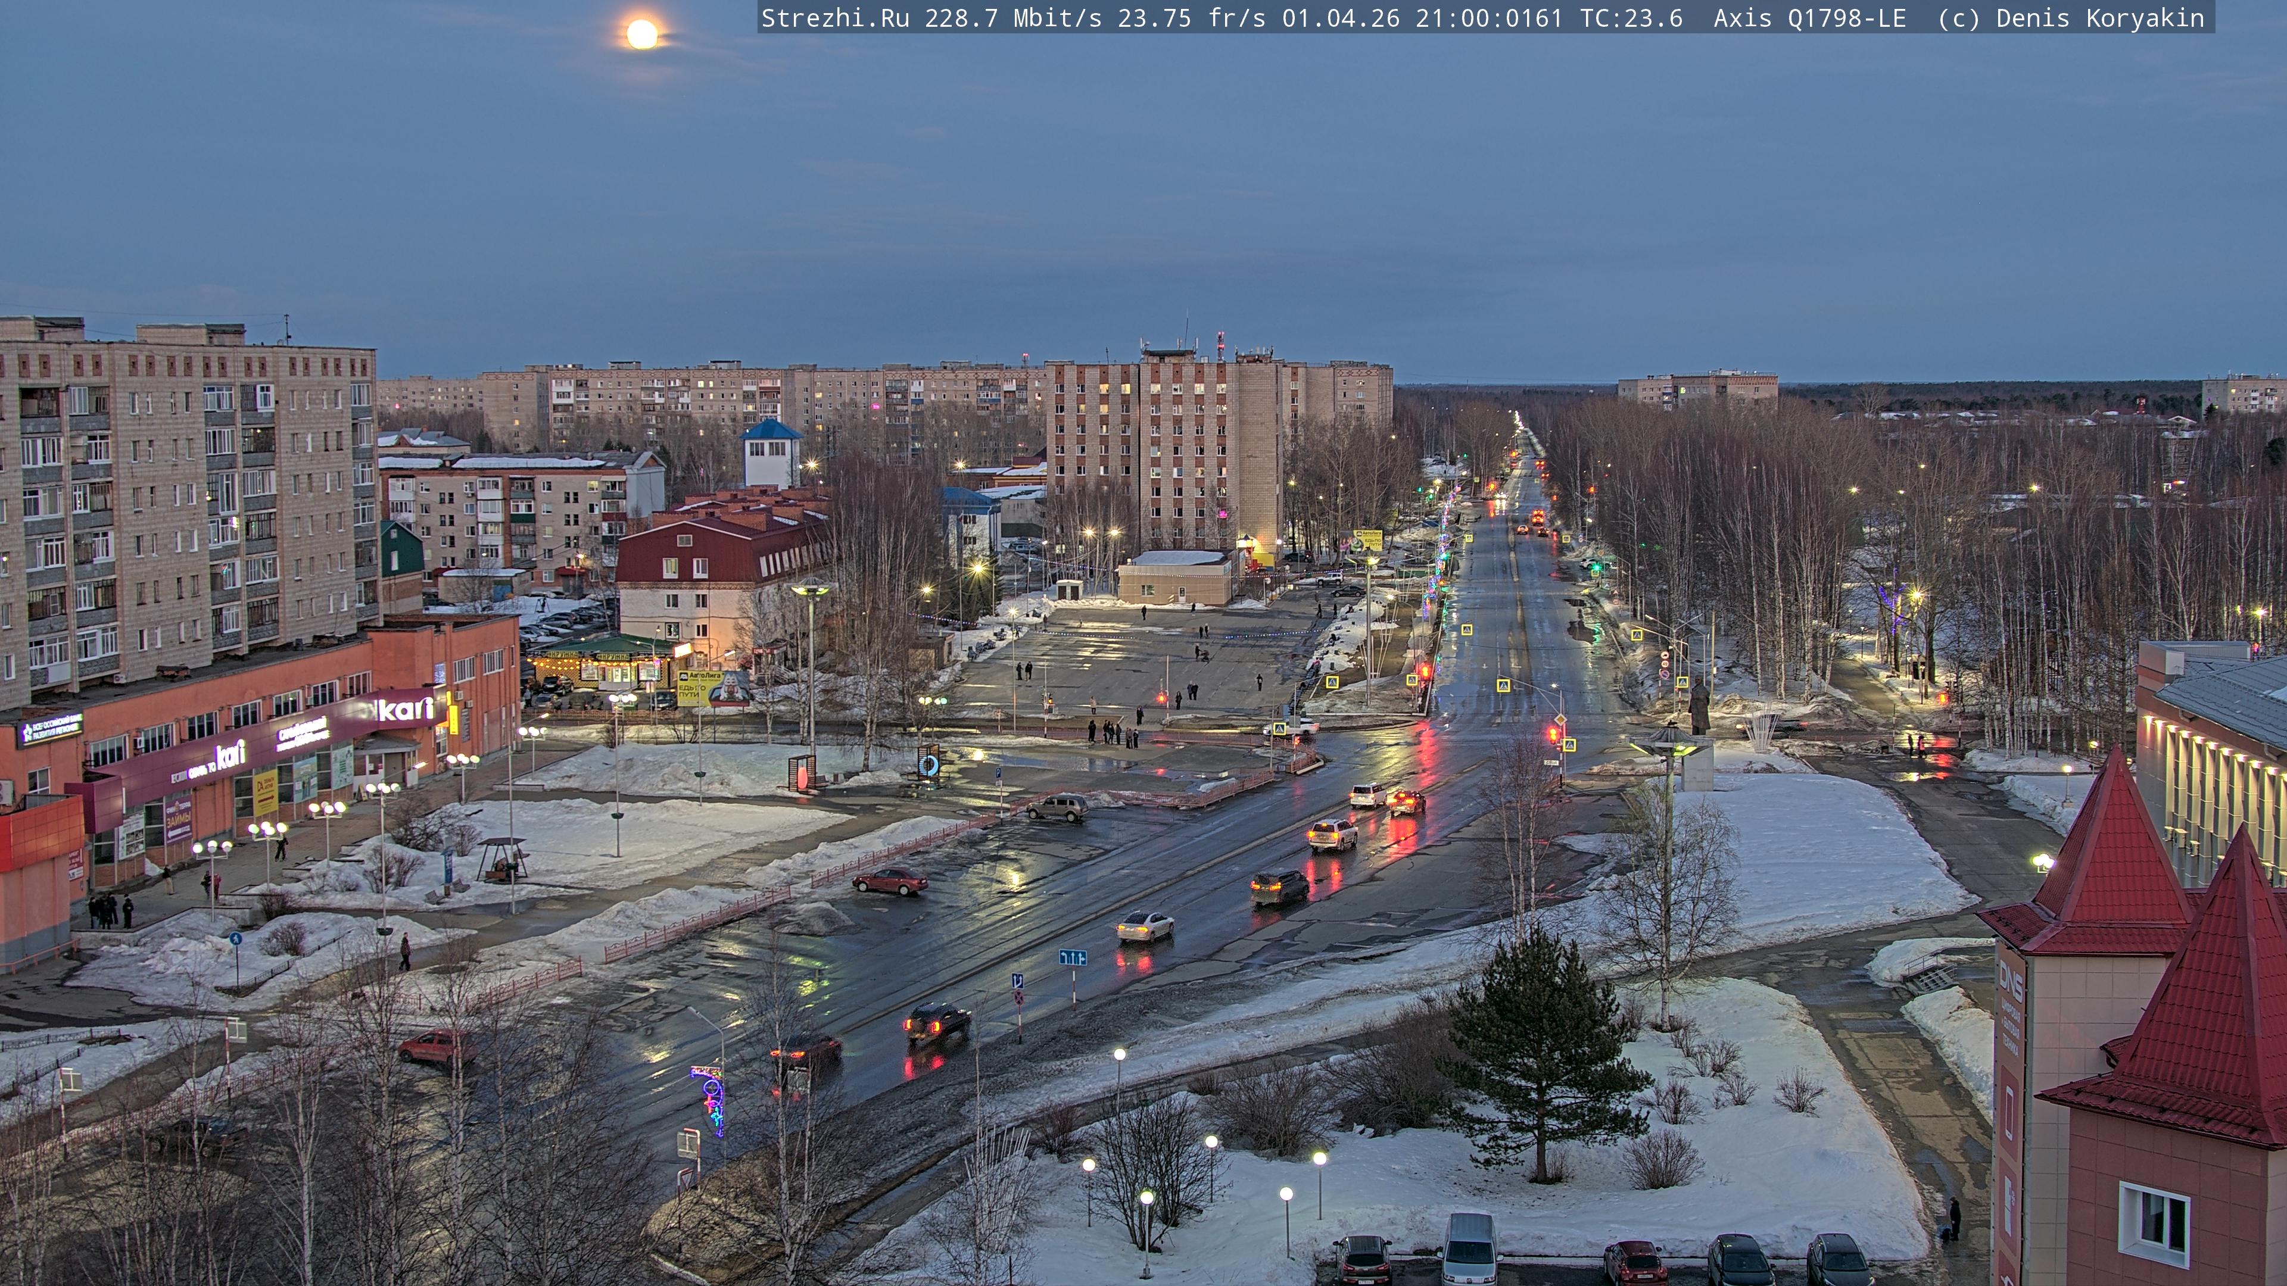
Task: Click the ЗАЙМЫ storefront sign
Action: (x=179, y=822)
